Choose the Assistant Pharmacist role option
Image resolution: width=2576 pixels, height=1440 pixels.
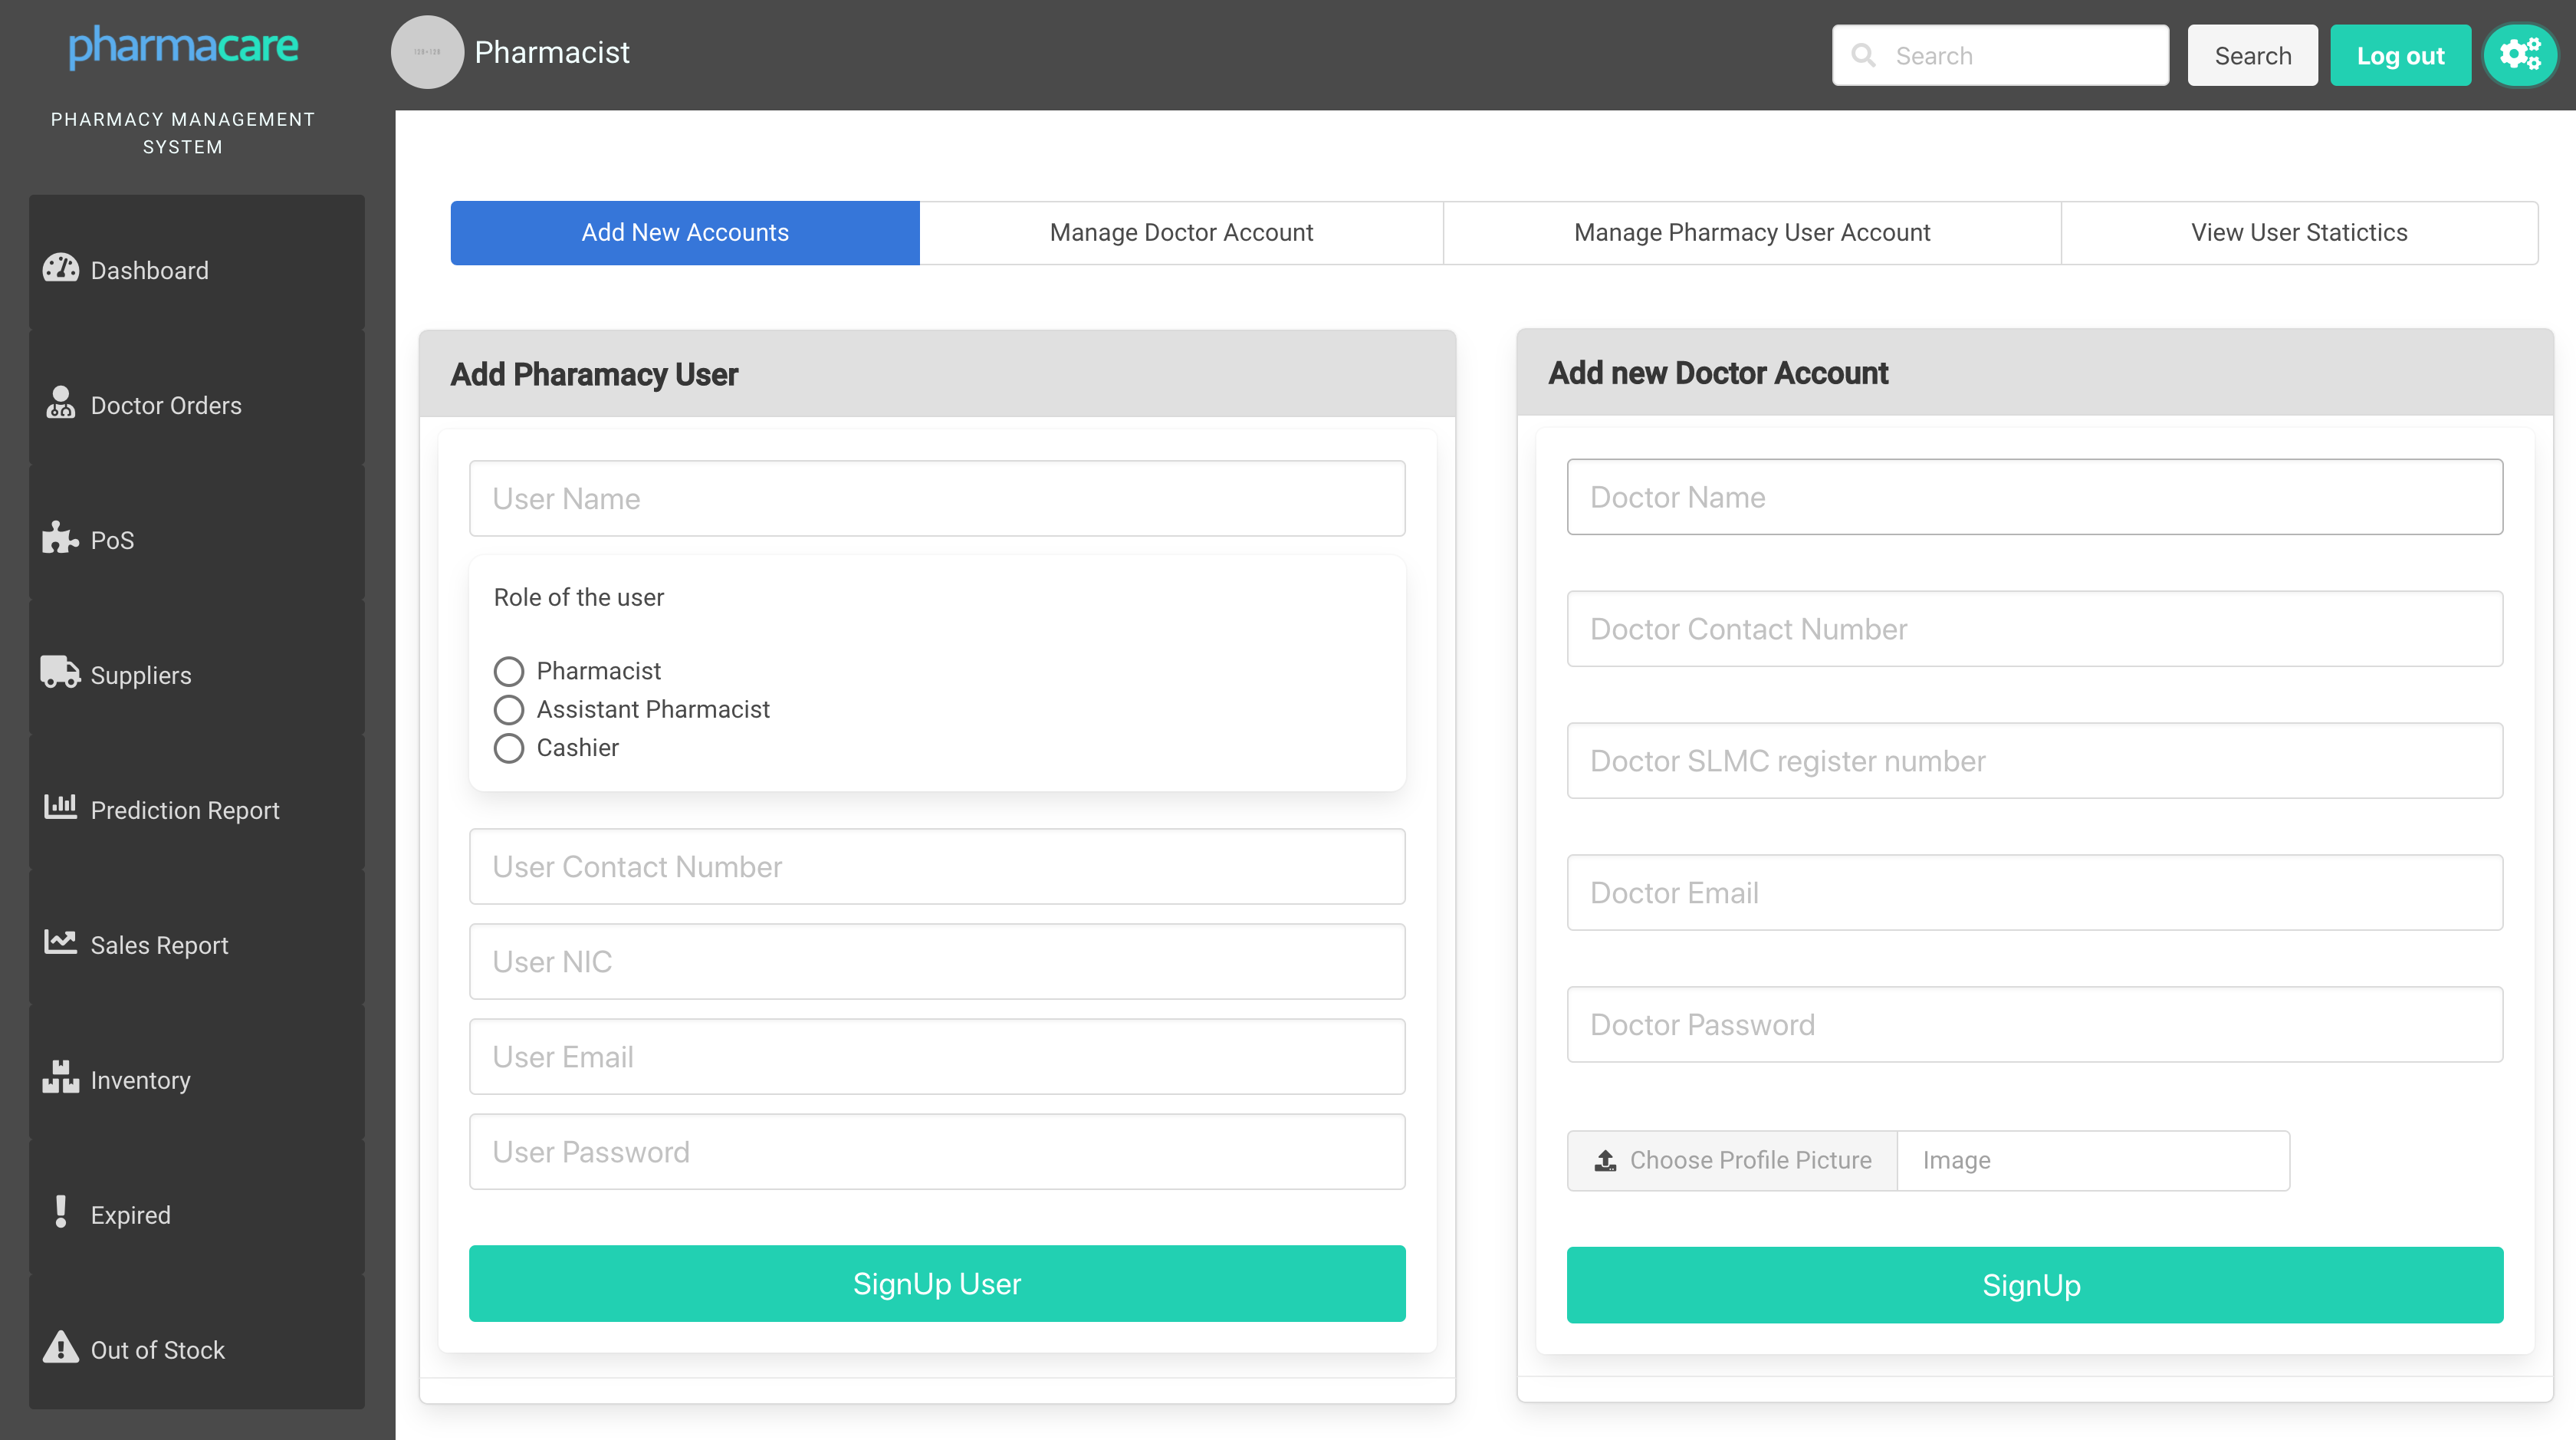point(508,710)
